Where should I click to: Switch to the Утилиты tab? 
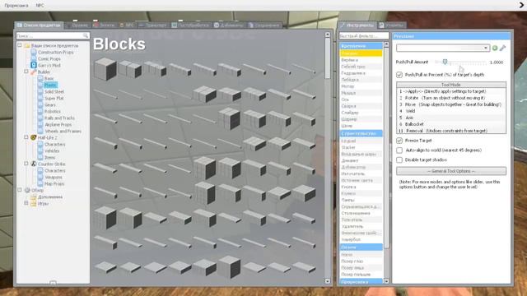(x=392, y=25)
